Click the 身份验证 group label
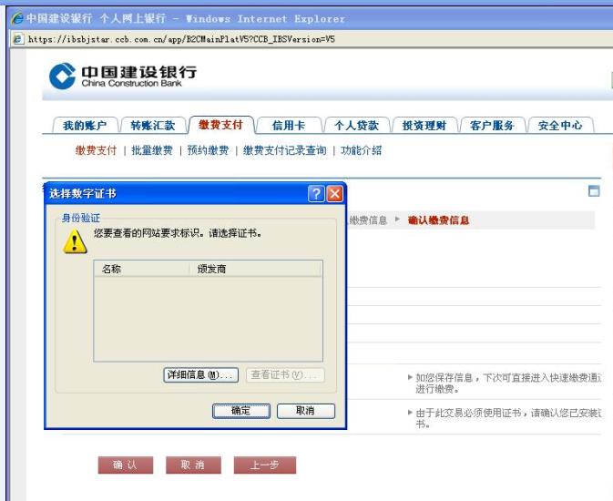This screenshot has width=613, height=501. click(81, 218)
